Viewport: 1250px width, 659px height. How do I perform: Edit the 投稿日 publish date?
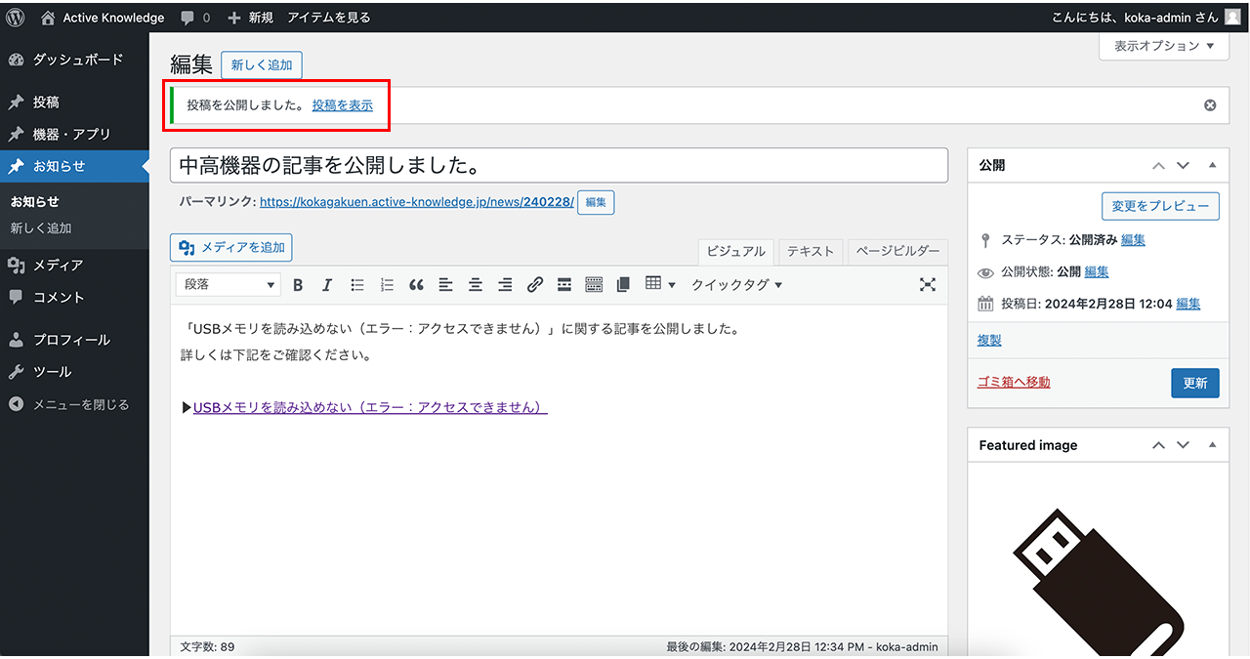tap(1188, 304)
